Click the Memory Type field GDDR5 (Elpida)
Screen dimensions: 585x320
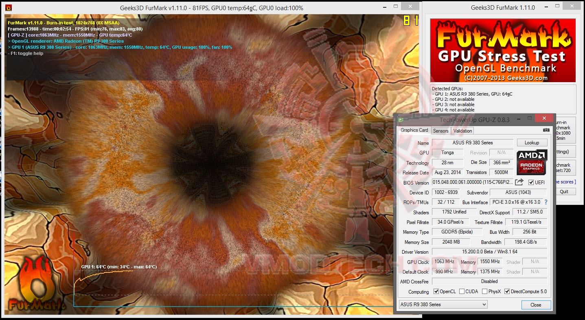(x=457, y=232)
